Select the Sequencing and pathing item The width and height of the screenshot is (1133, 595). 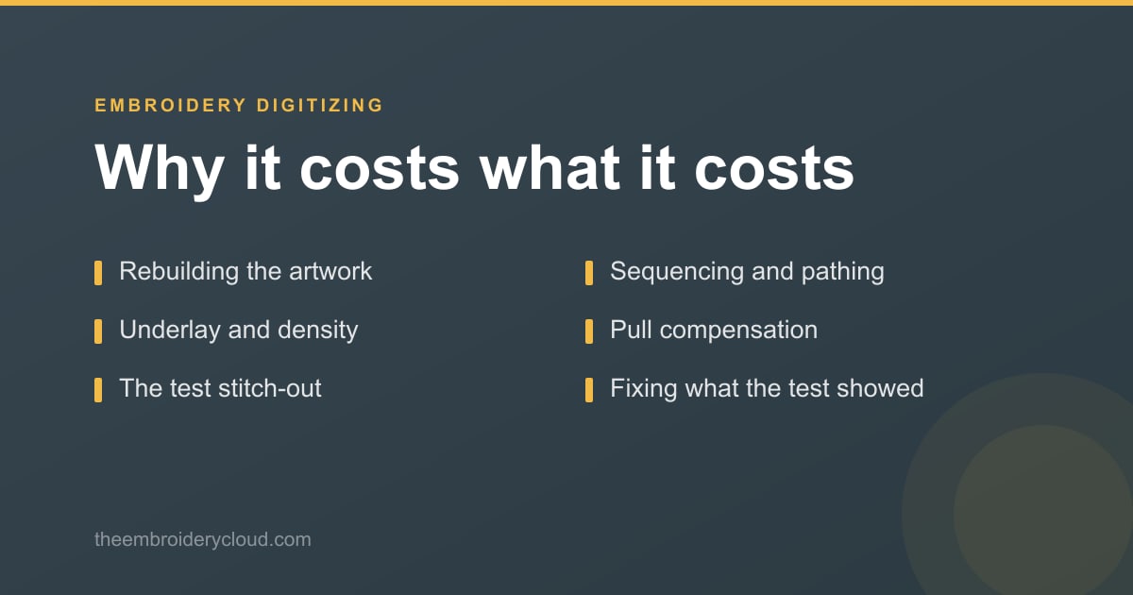tap(747, 272)
